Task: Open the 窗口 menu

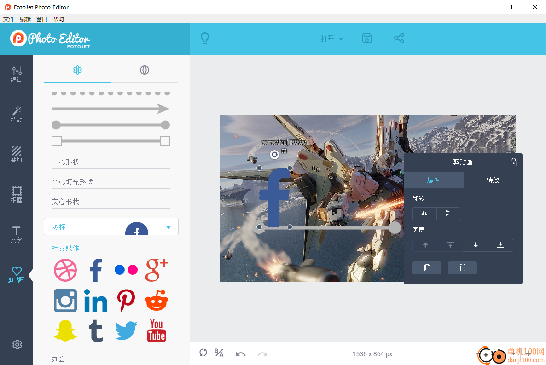Action: coord(42,19)
